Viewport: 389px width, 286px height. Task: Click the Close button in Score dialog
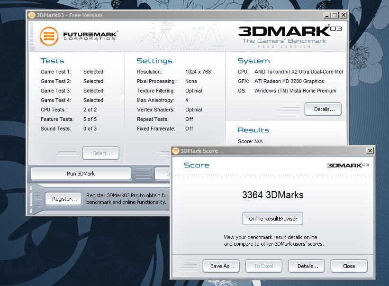pos(349,266)
